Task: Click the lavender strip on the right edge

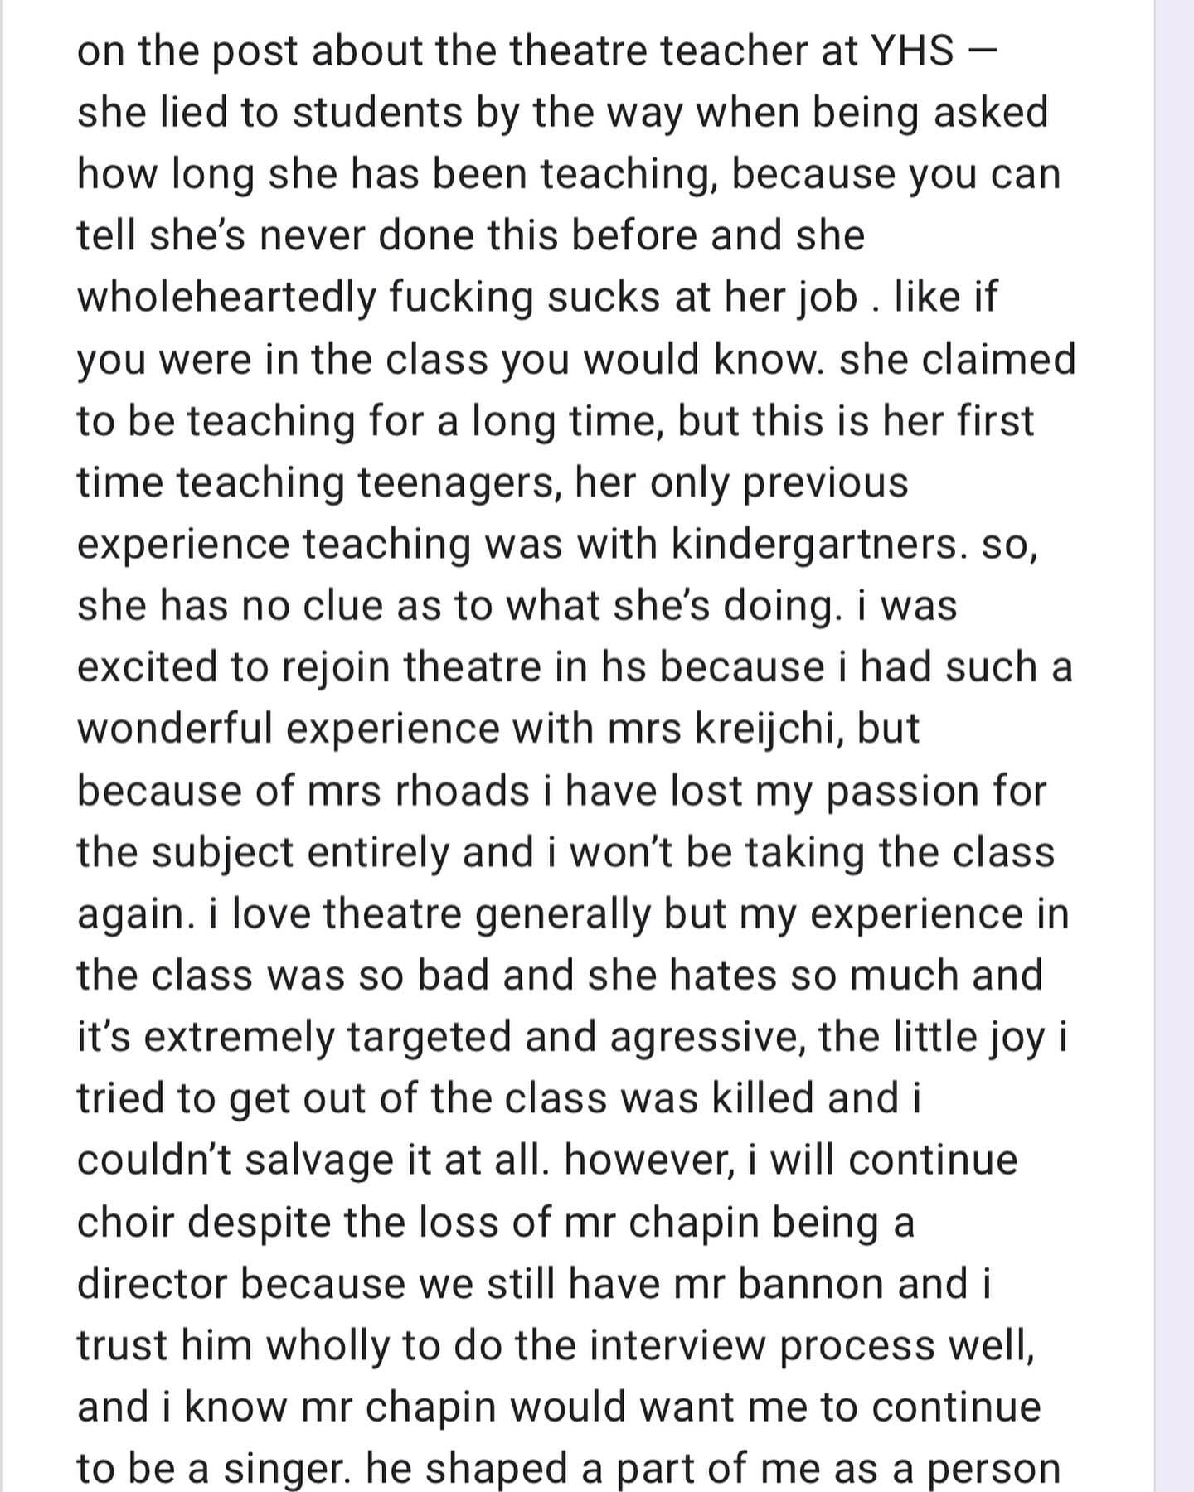Action: coord(1175,746)
